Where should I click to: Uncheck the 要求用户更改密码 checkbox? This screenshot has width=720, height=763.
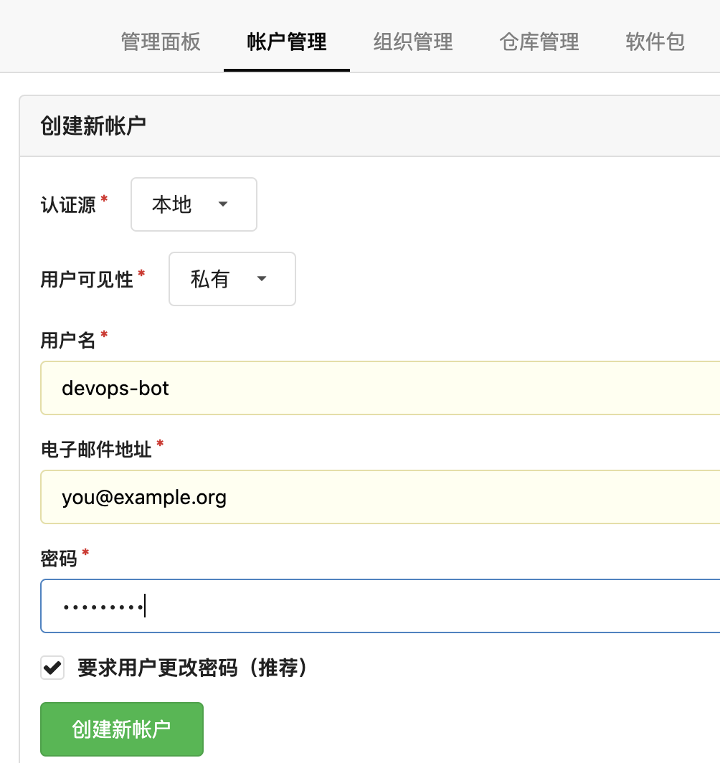[x=52, y=668]
